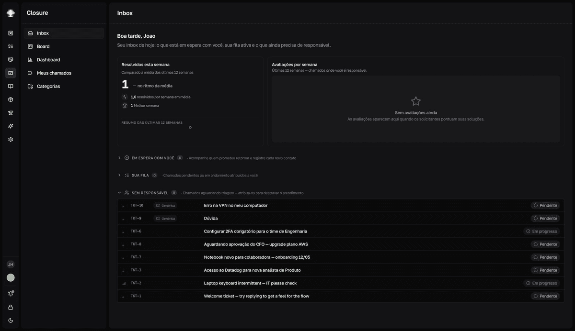Click the TKT-7 ticket ID
This screenshot has height=331, width=575.
coord(136,257)
